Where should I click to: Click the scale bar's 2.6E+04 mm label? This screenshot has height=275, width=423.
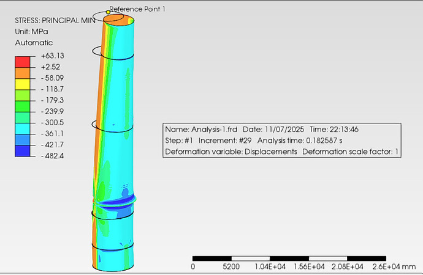(394, 266)
